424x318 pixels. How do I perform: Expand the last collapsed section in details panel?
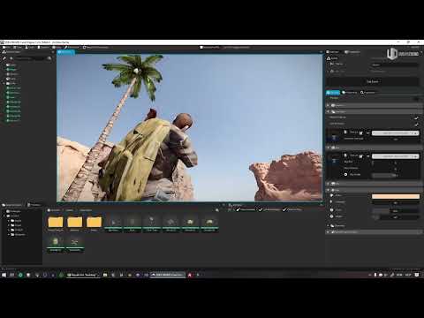point(329,232)
